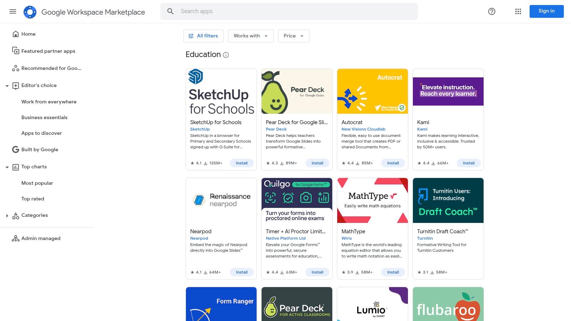Click the Admin managed sidebar icon
The image size is (571, 321).
pos(16,238)
